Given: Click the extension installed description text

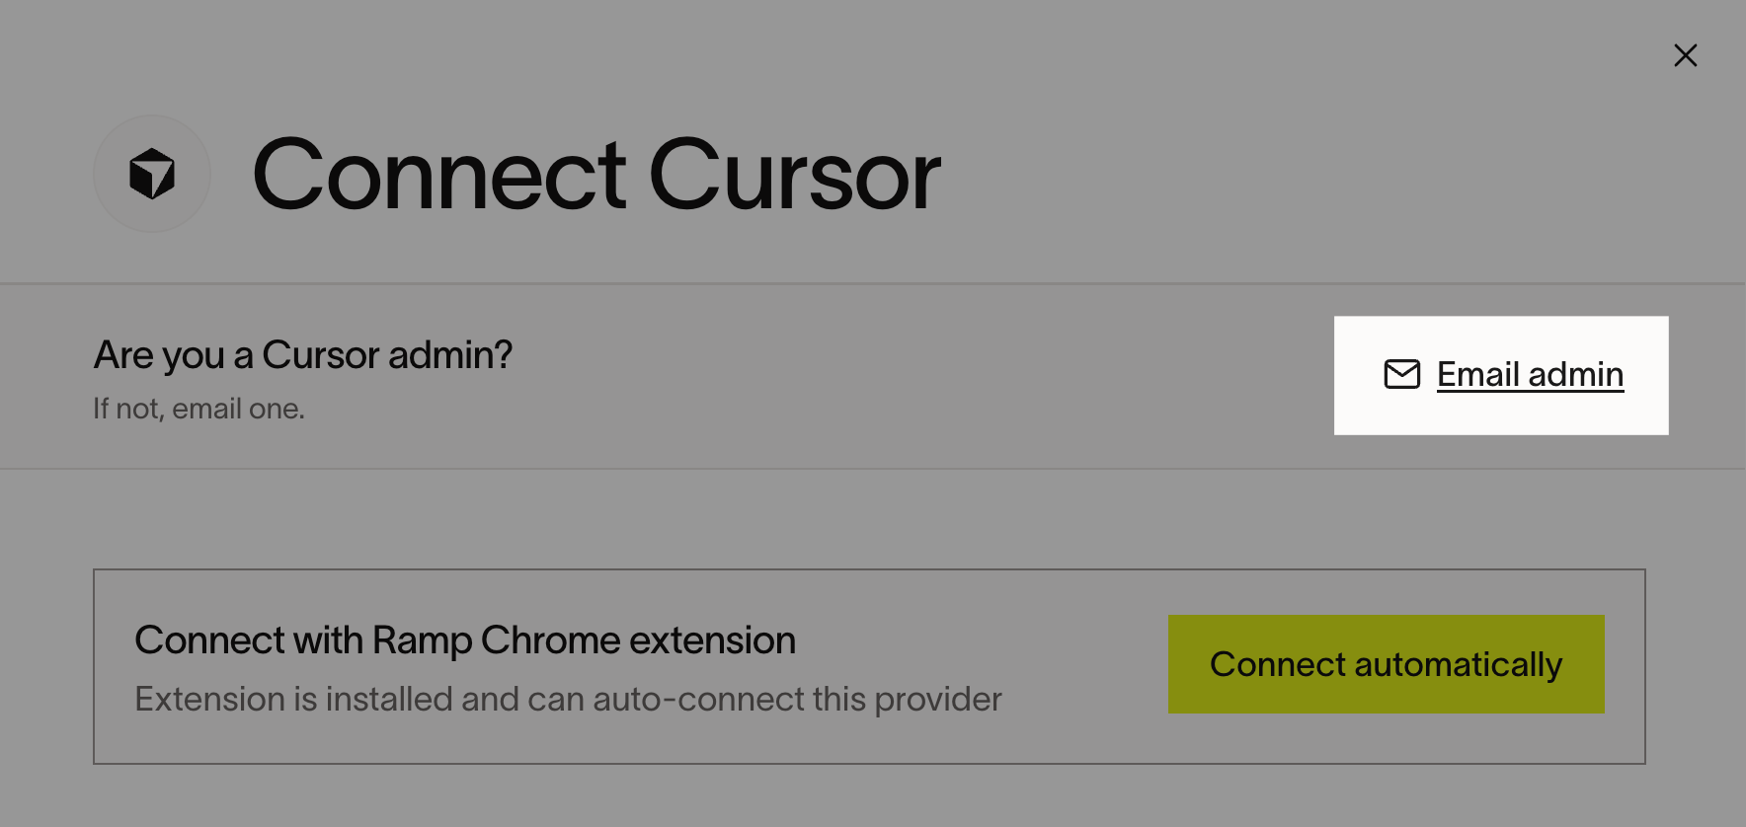Looking at the screenshot, I should pos(568,699).
